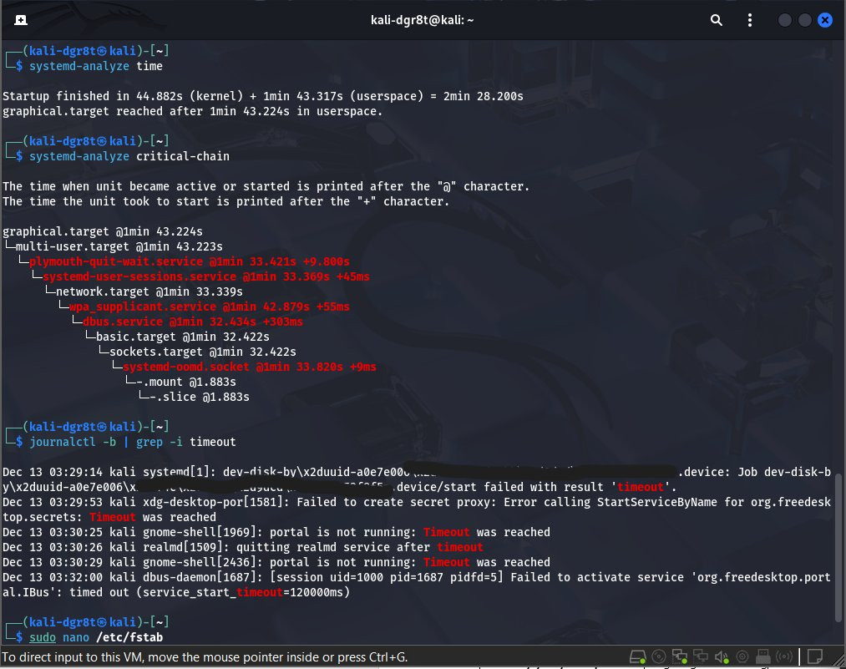846x669 pixels.
Task: Click the red plymouth-quit-wait.service entry
Action: point(190,261)
